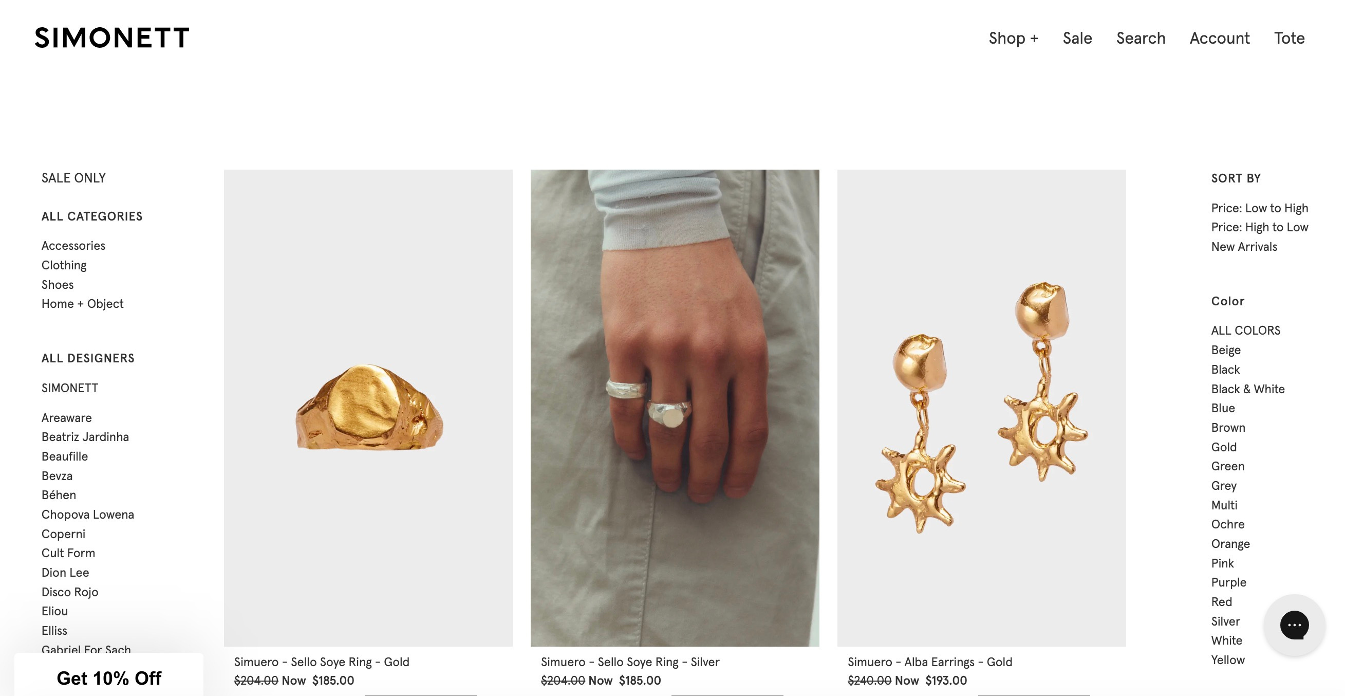Screen dimensions: 1345x696
Task: Open the Tote cart
Action: tap(1288, 38)
